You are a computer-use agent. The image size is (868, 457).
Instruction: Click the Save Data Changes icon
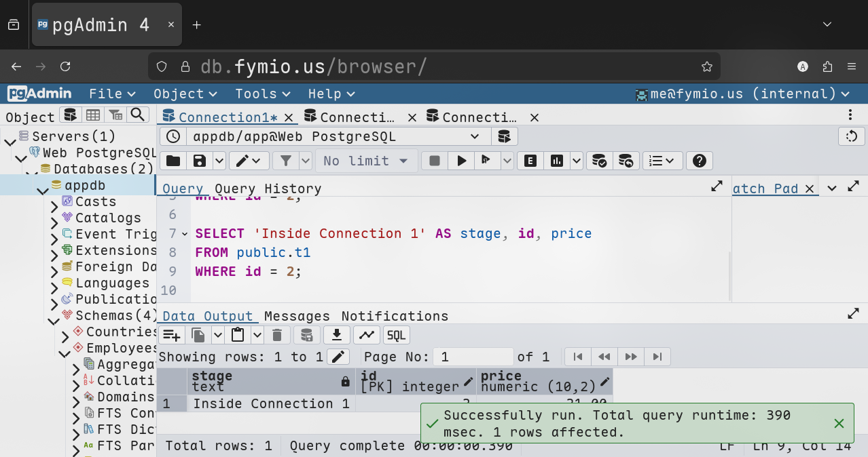306,335
